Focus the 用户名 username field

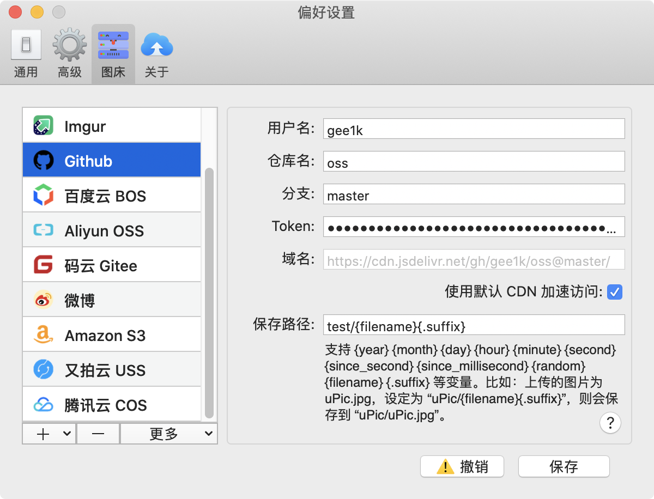pos(474,129)
